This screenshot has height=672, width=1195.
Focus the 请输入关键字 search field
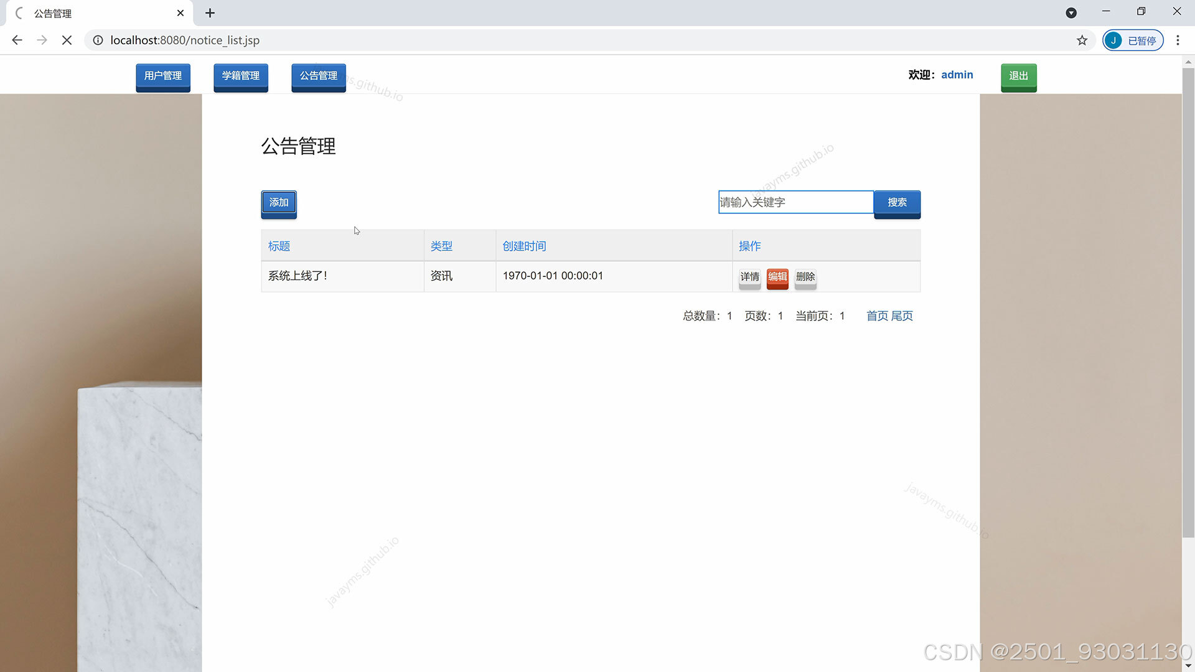click(x=795, y=202)
